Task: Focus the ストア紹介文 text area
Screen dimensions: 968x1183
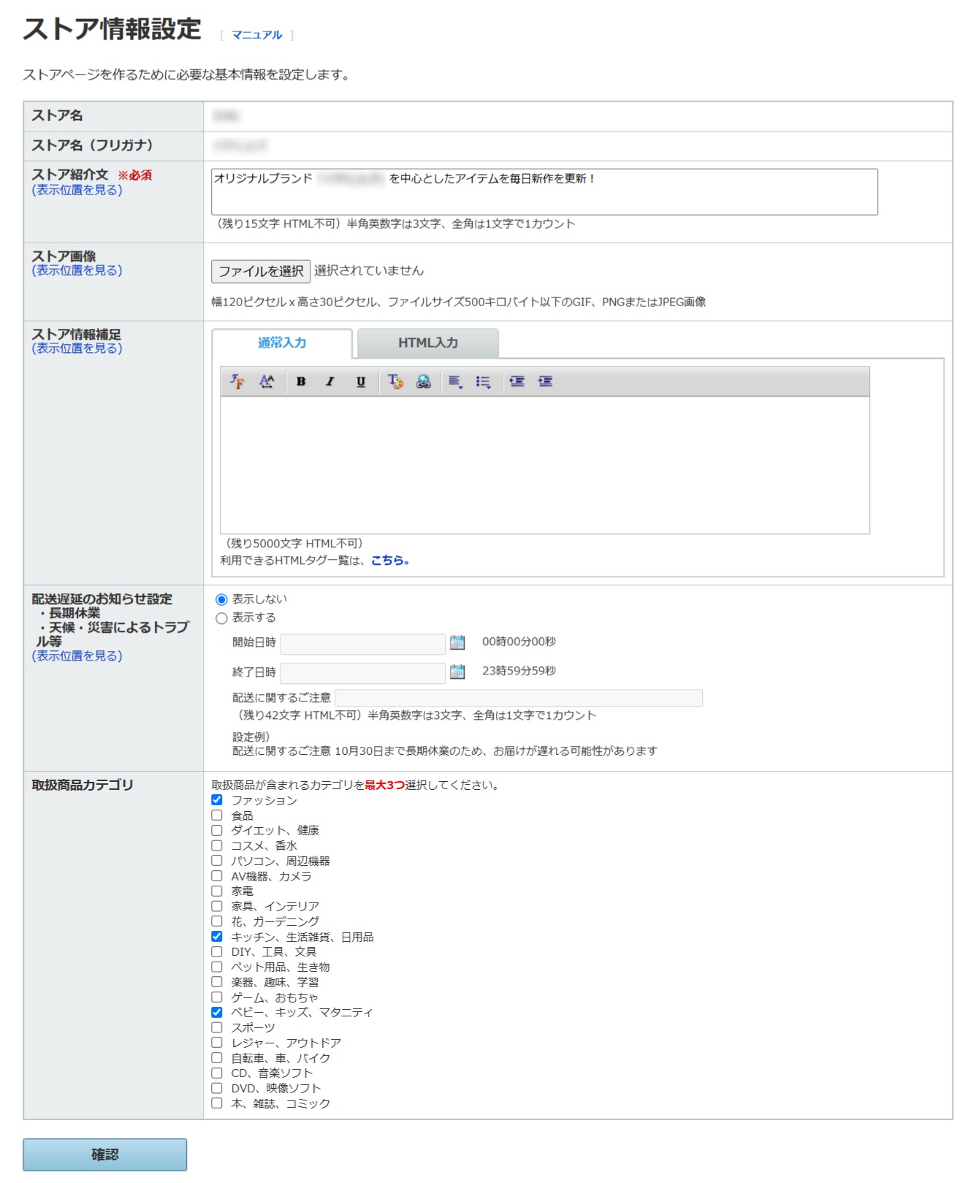Action: pos(544,192)
